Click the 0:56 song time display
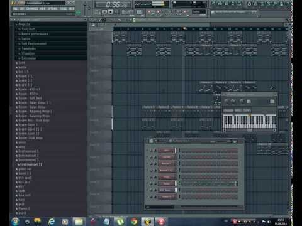This screenshot has height=226, width=302. 113,4
